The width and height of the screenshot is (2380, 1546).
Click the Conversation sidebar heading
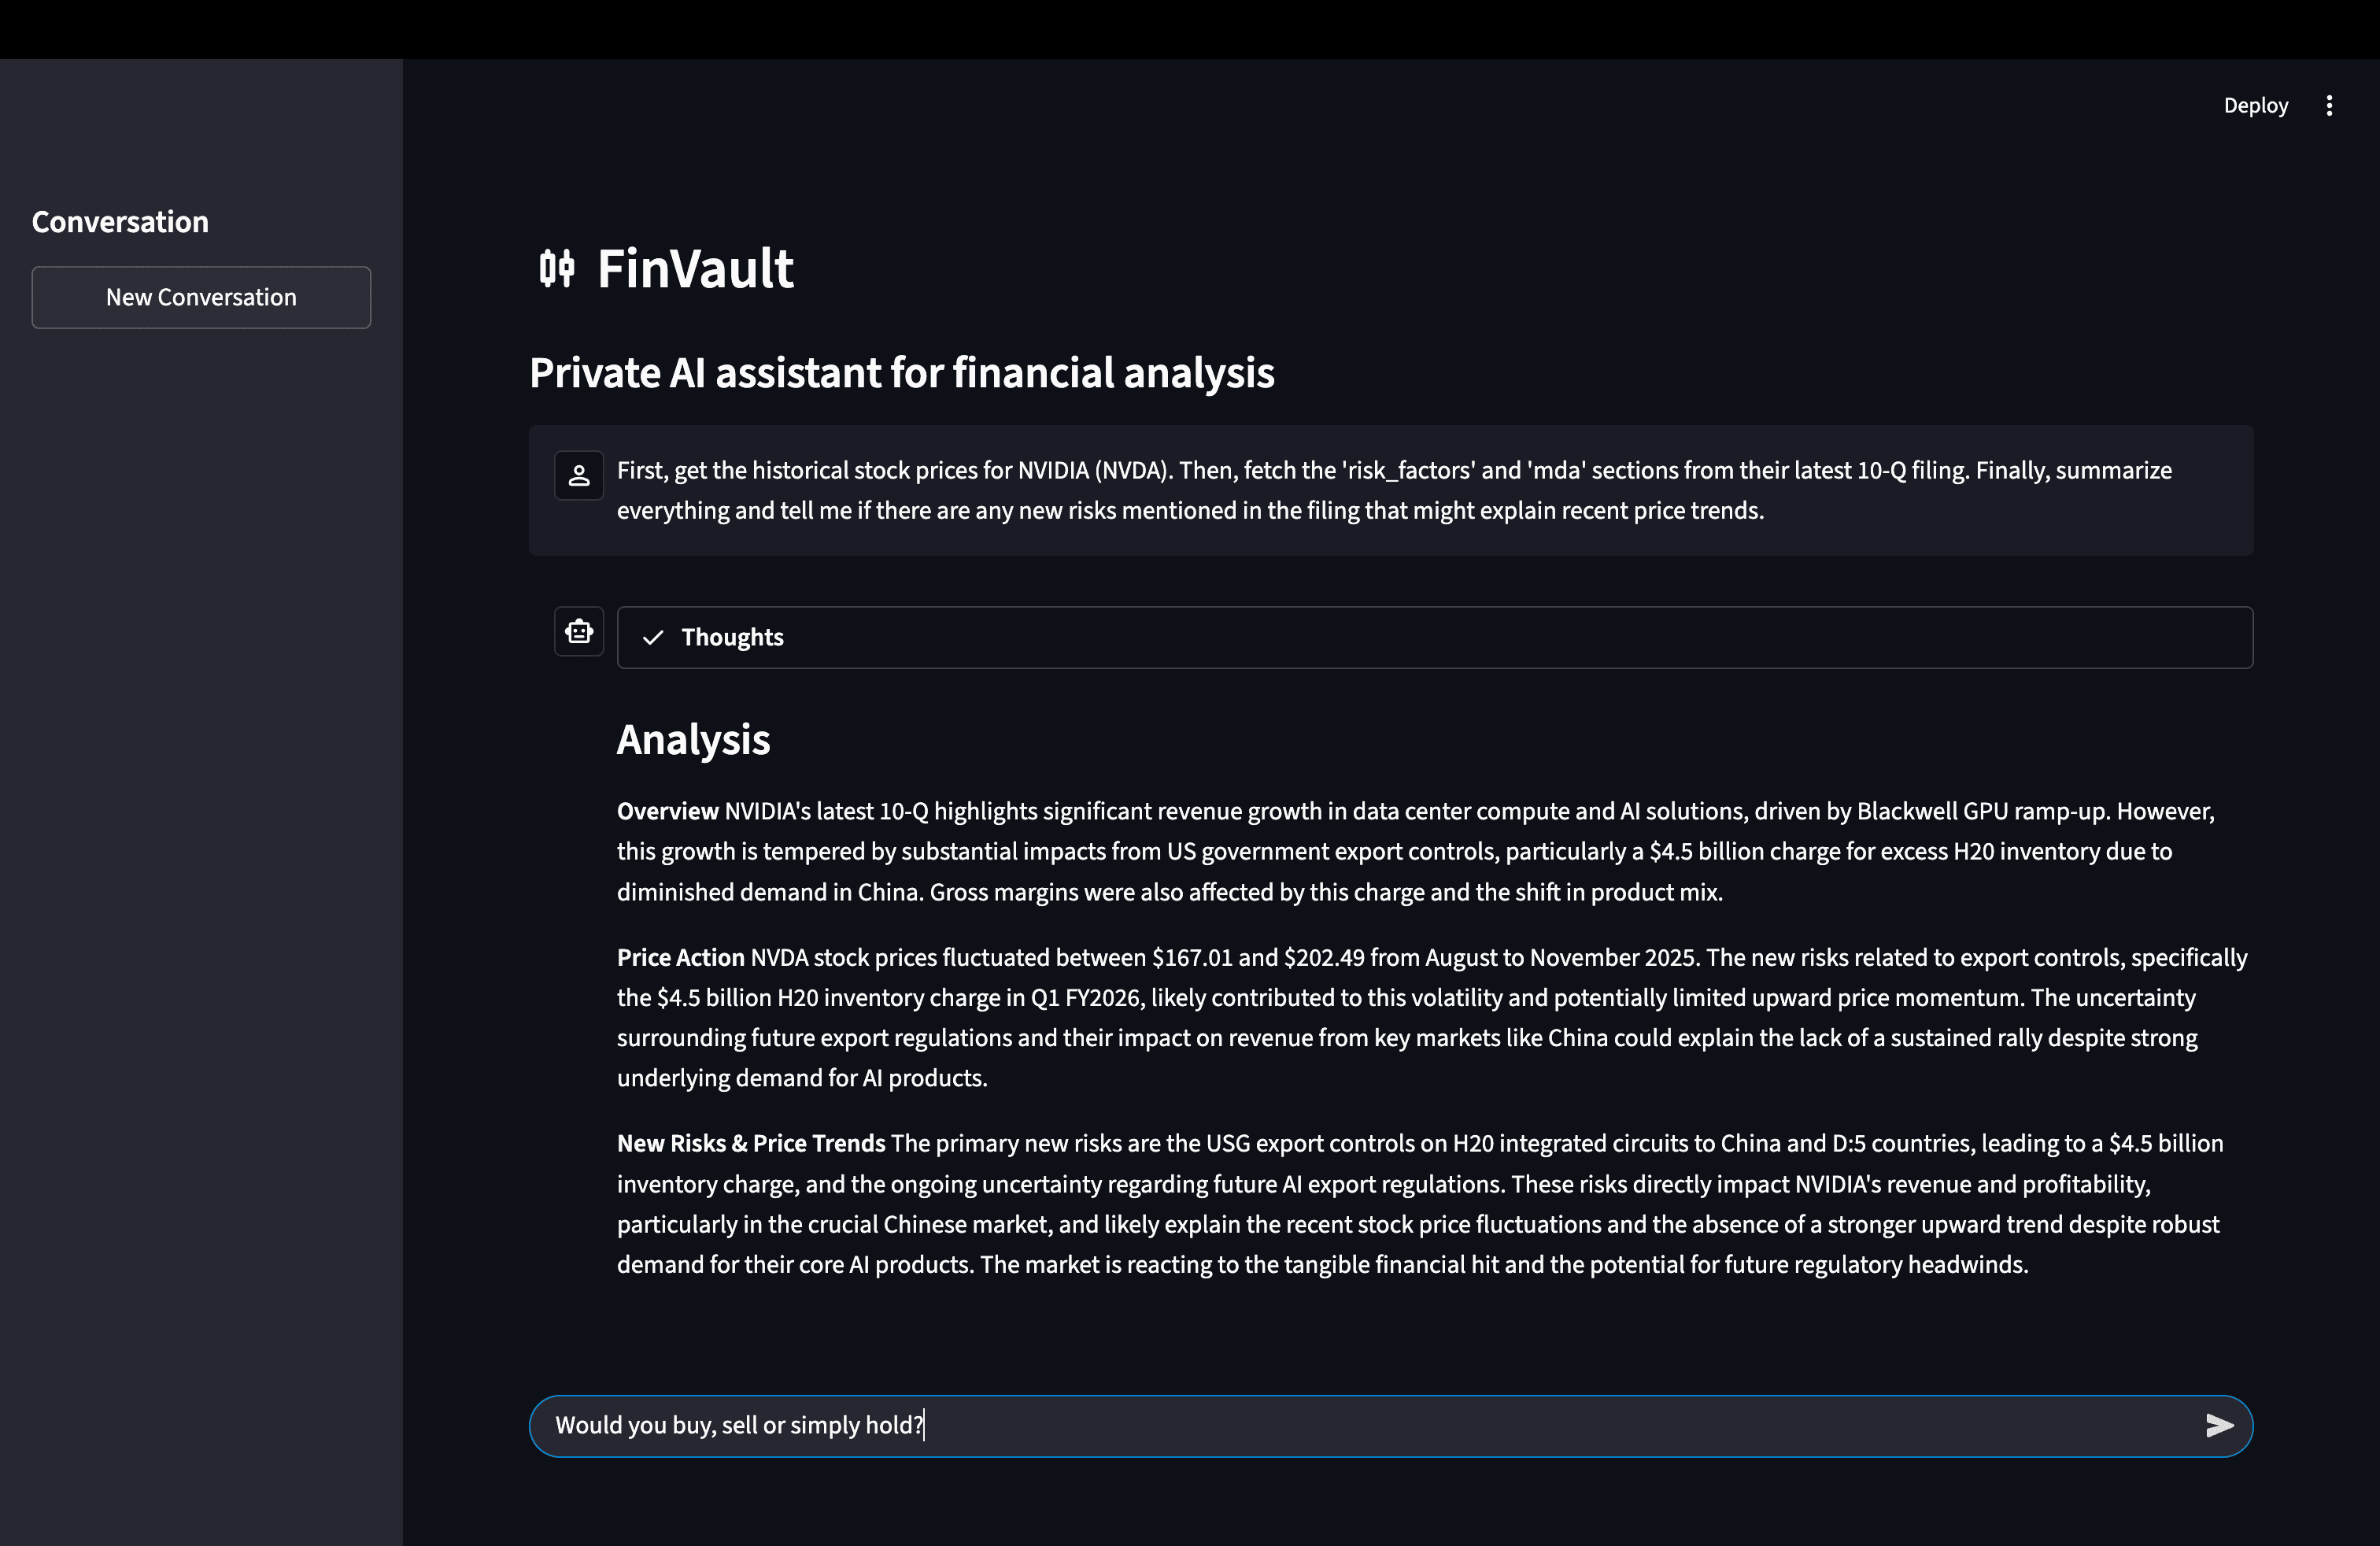(120, 222)
